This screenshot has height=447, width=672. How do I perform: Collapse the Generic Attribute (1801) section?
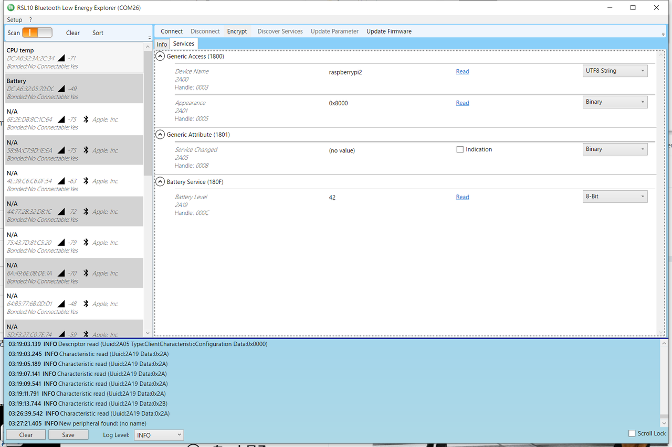tap(161, 135)
